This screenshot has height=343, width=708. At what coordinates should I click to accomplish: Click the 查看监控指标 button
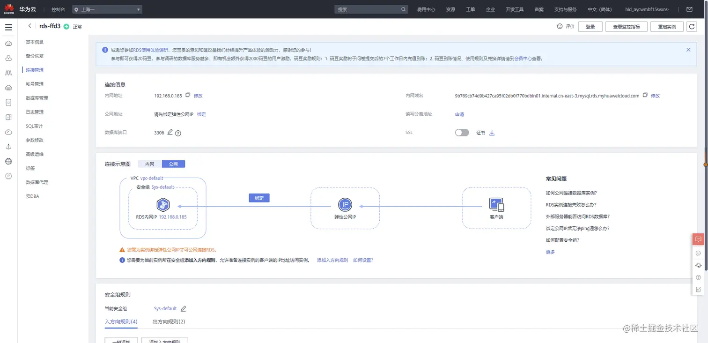coord(626,27)
